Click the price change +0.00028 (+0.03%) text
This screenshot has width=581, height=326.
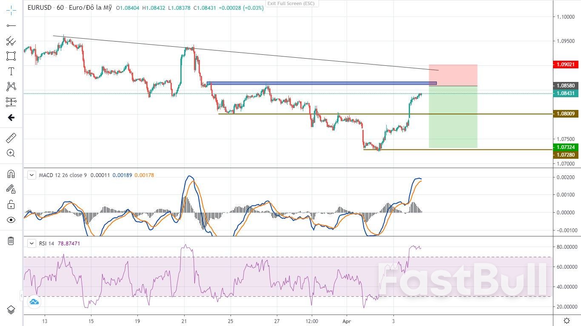click(x=241, y=8)
